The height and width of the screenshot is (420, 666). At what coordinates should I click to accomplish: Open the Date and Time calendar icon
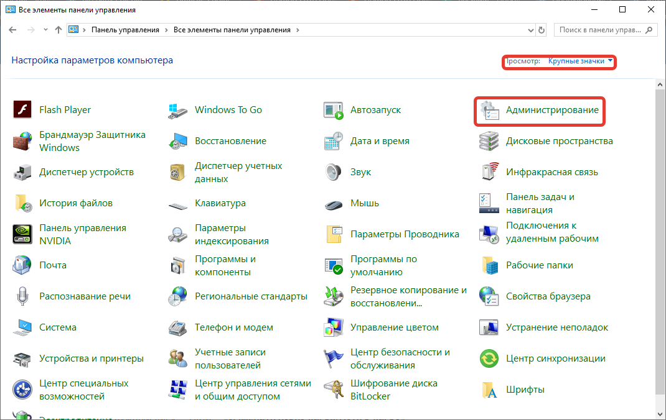tap(334, 141)
